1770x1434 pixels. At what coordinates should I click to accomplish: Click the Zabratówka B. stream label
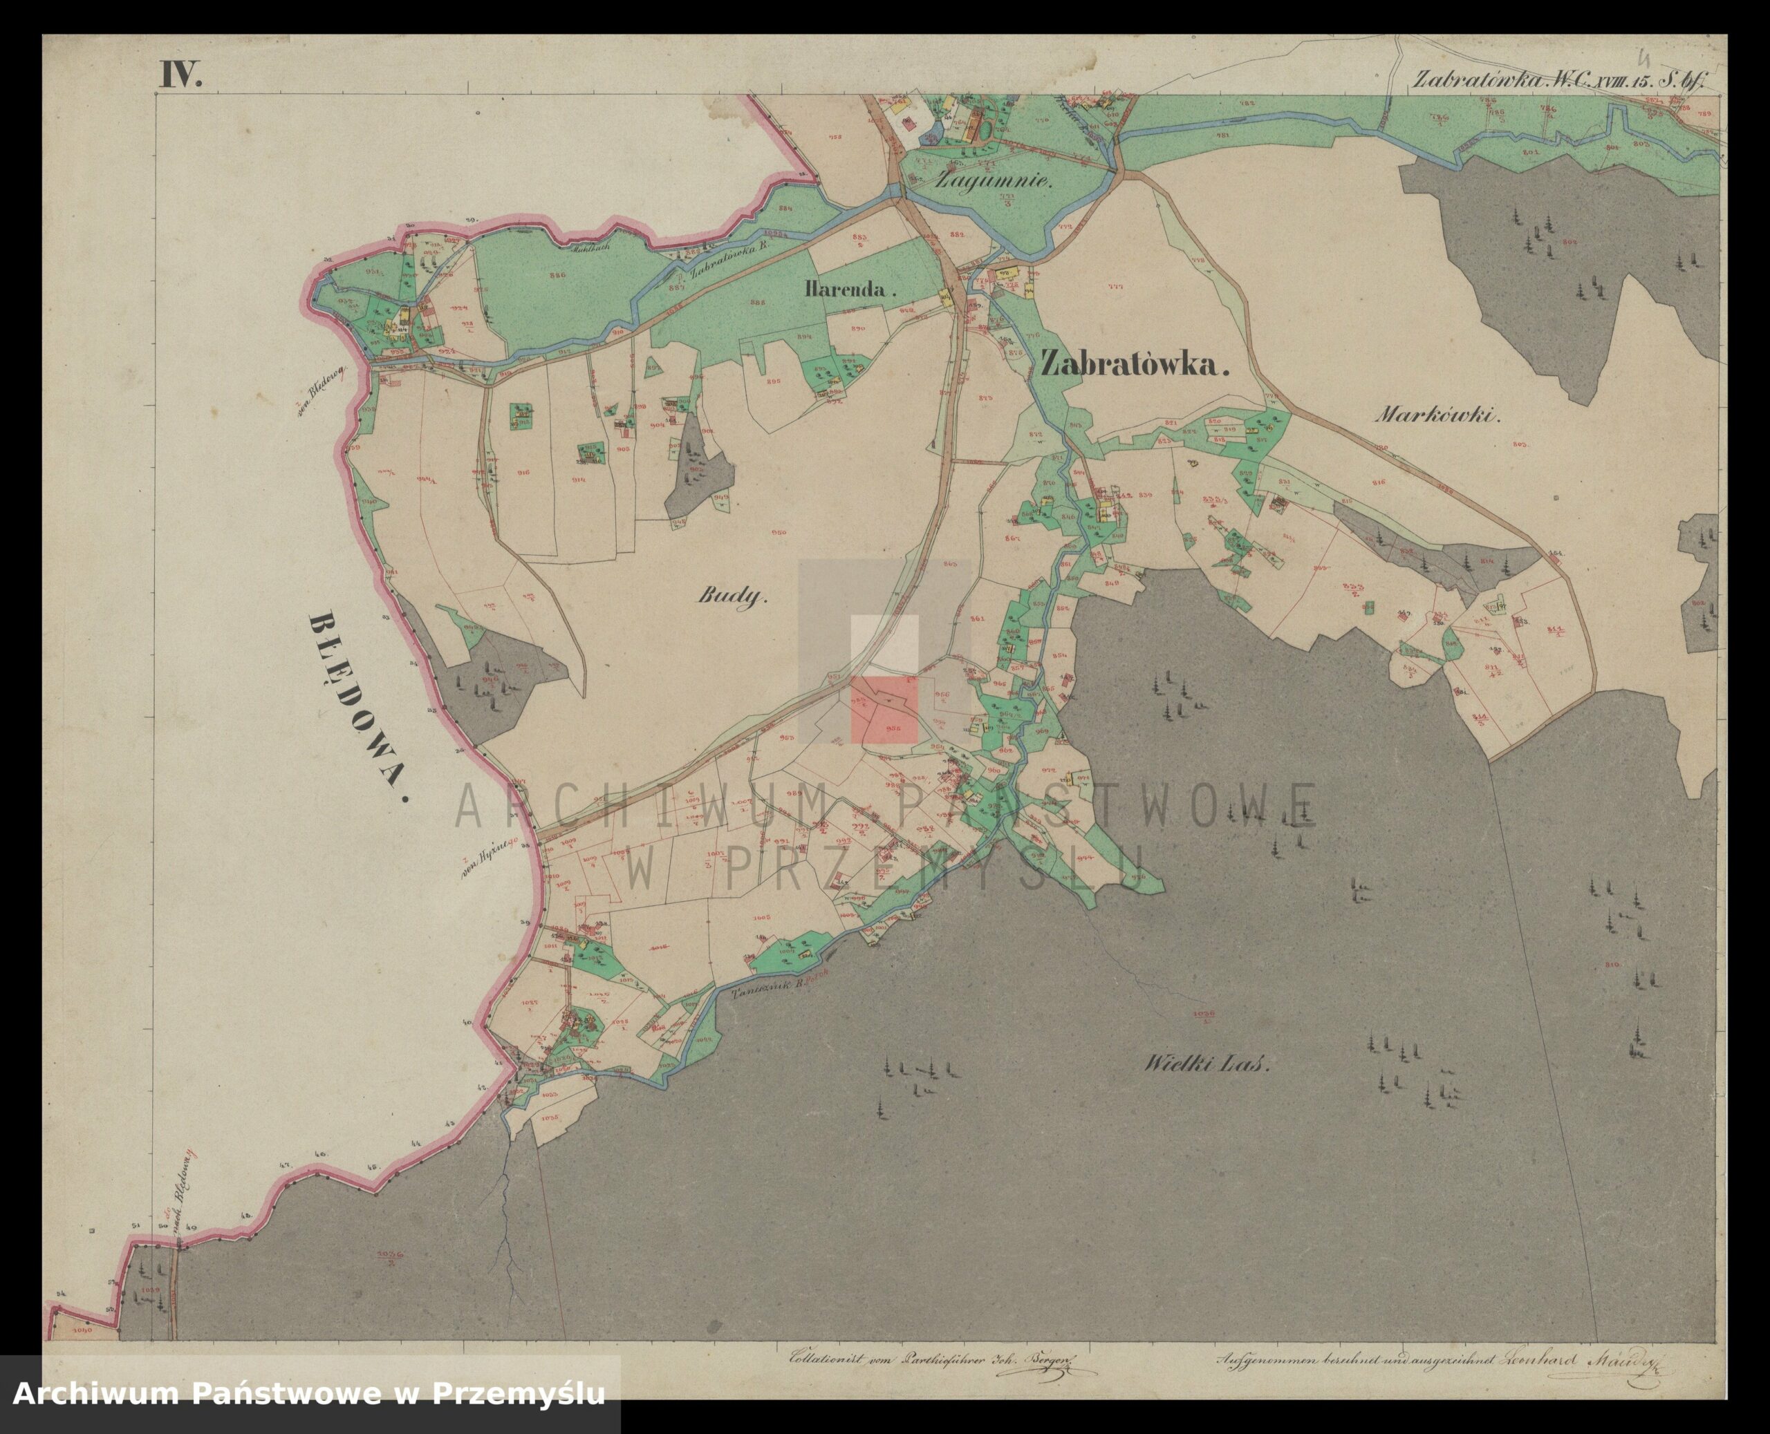tap(727, 262)
